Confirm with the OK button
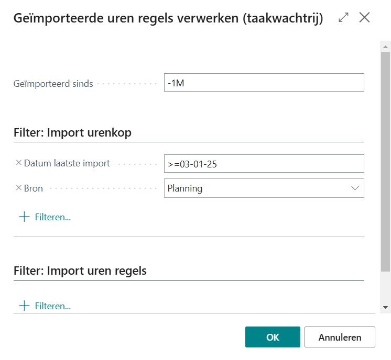Screen dimensions: 391x360 click(x=273, y=337)
